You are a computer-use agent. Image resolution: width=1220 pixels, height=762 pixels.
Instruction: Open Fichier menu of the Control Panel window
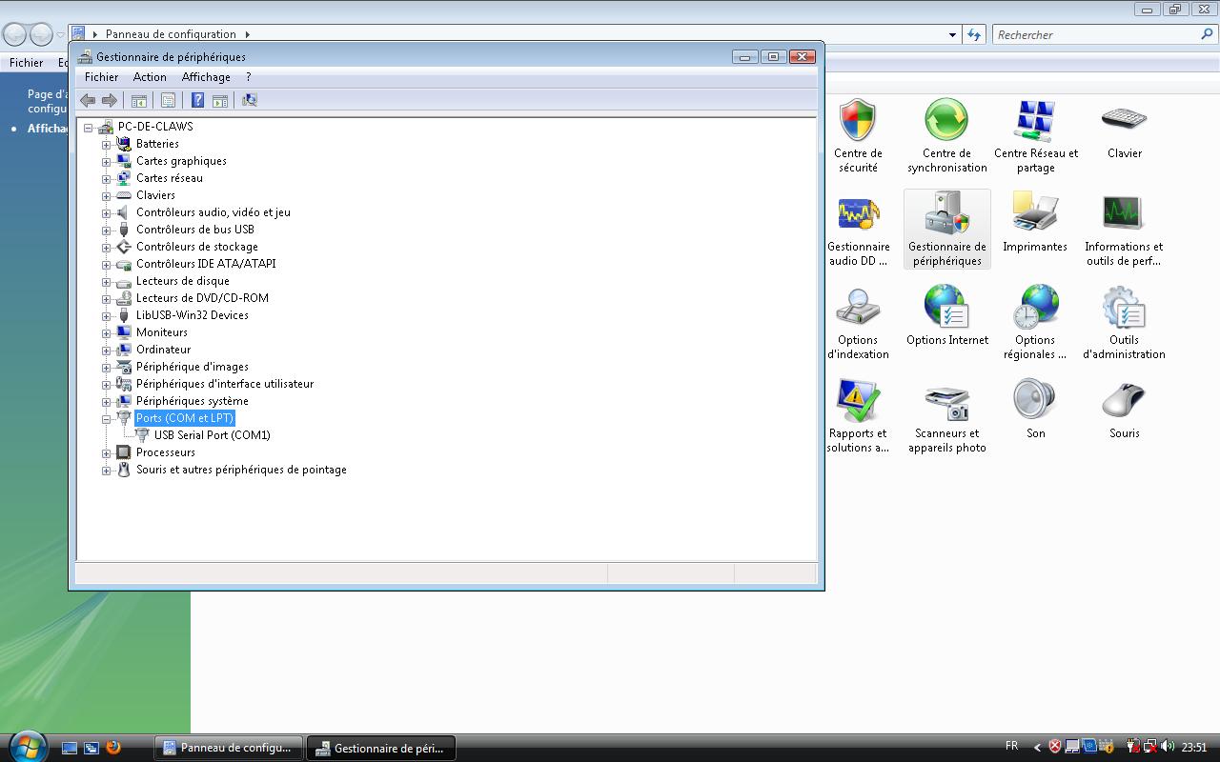click(x=27, y=63)
